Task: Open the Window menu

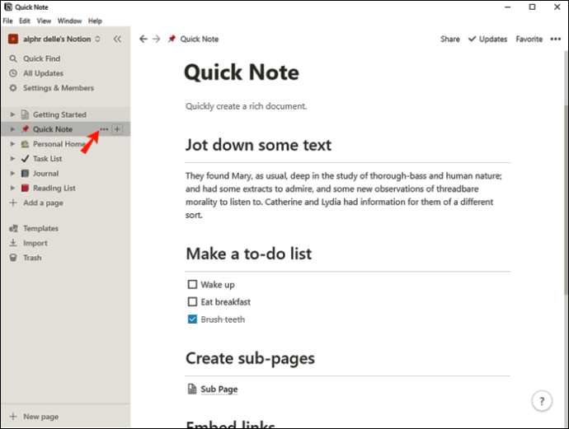Action: [x=69, y=21]
